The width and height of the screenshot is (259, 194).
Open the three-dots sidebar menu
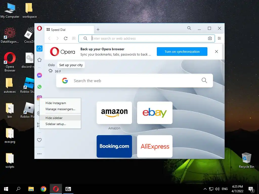pos(39,154)
